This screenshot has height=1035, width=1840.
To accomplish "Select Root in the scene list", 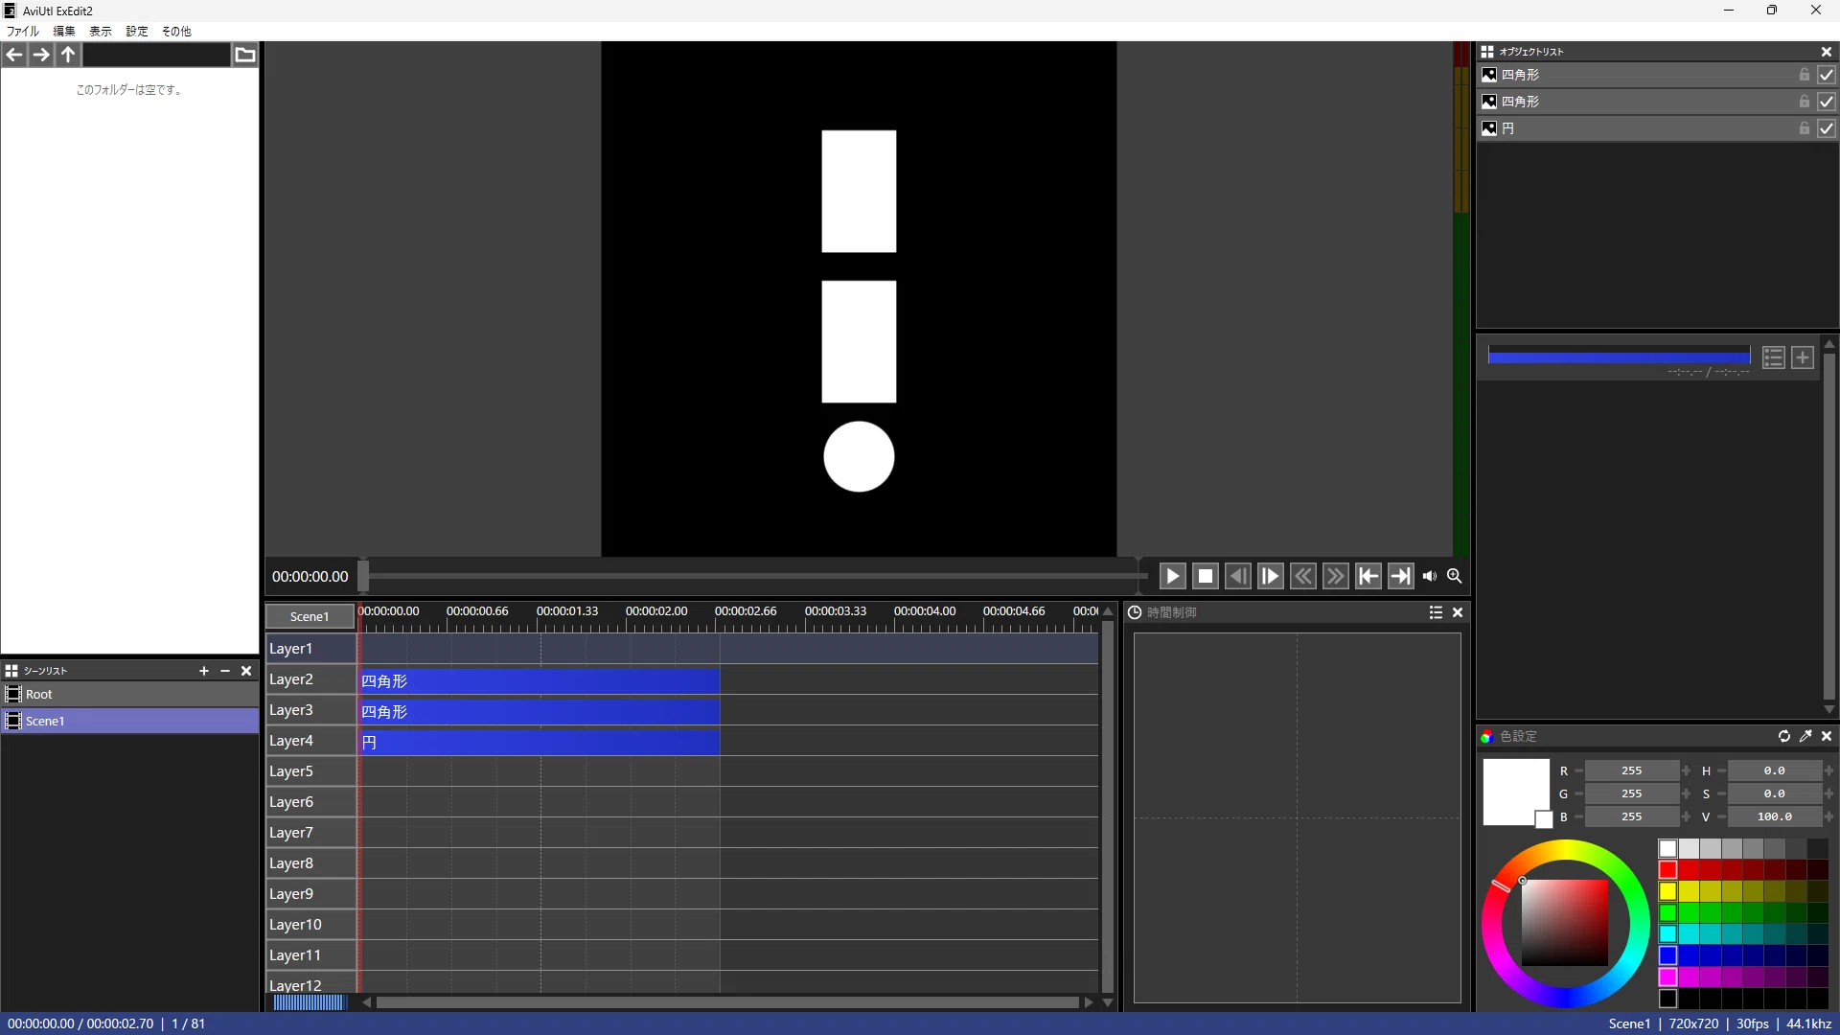I will click(x=130, y=694).
